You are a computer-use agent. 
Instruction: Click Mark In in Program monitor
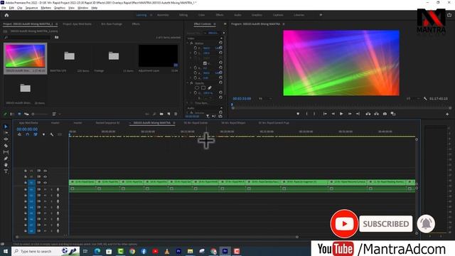point(306,114)
